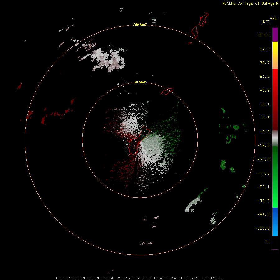Image resolution: width=280 pixels, height=280 pixels.
Task: Click the VEL legend title
Action: point(273,19)
